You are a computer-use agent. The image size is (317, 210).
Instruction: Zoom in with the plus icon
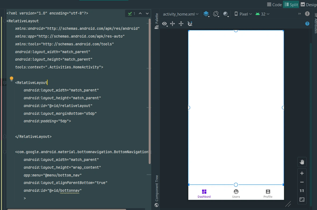(x=302, y=173)
